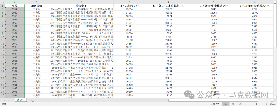Adjust the zoom slider handle
Screen dimensions: 277x106
point(256,104)
